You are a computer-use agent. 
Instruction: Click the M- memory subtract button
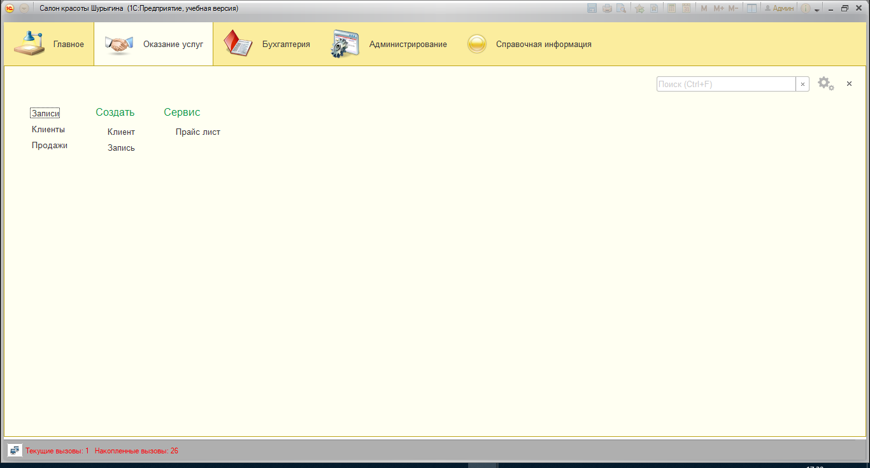pyautogui.click(x=733, y=8)
